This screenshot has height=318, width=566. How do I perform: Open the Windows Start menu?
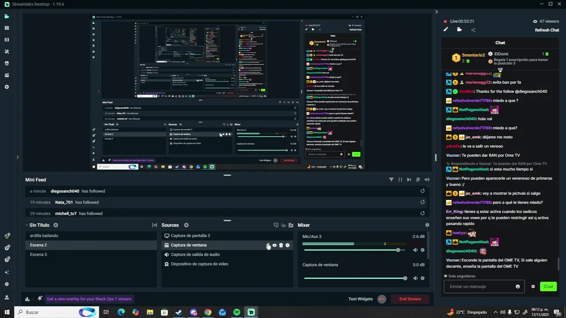coord(7,312)
